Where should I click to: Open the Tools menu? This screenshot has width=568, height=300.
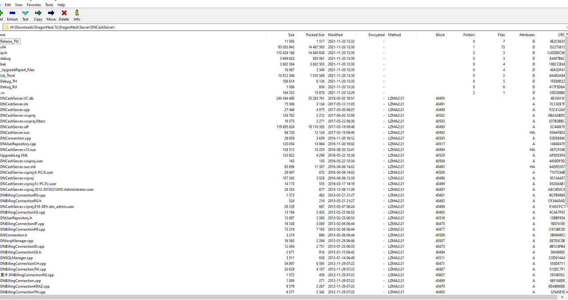click(49, 5)
